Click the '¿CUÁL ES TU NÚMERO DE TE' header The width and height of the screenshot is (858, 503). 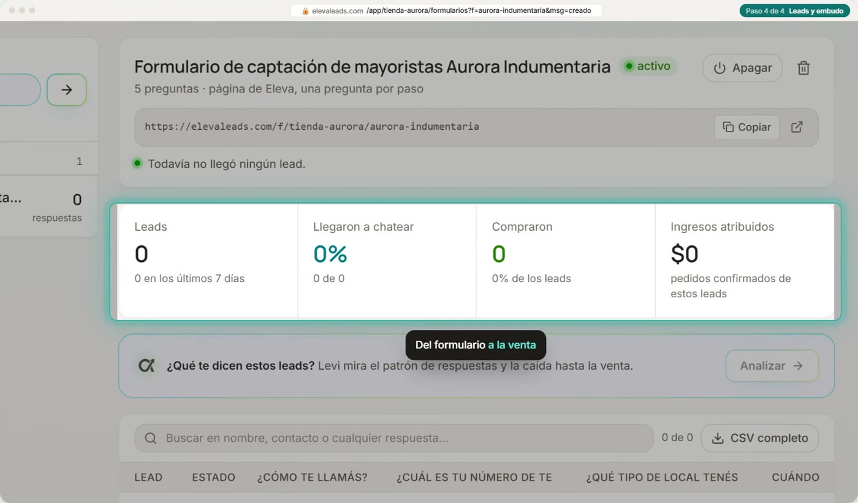474,477
